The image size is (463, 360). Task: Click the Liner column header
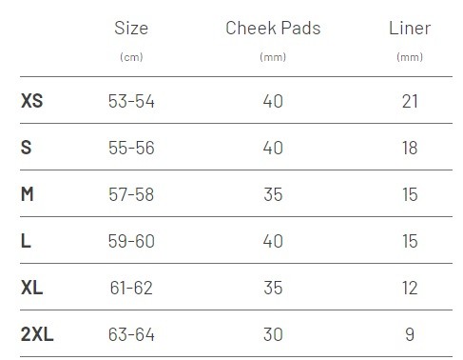tap(410, 29)
